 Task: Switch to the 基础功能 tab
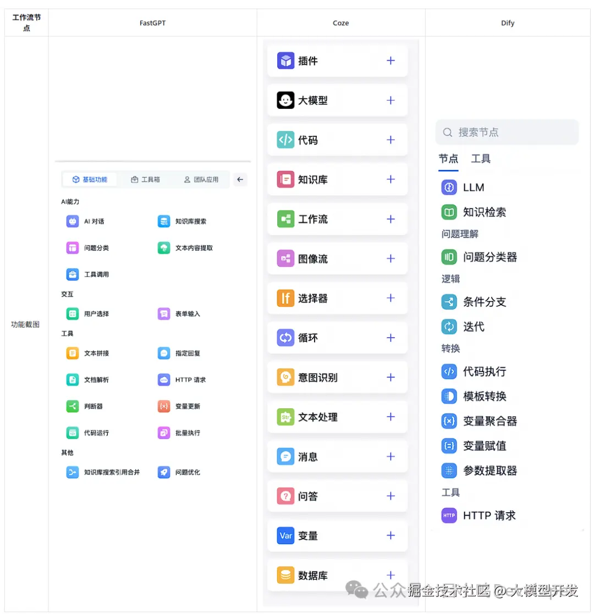(x=90, y=179)
